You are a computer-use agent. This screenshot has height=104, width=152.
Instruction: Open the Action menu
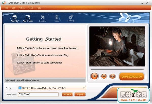tap(22, 8)
